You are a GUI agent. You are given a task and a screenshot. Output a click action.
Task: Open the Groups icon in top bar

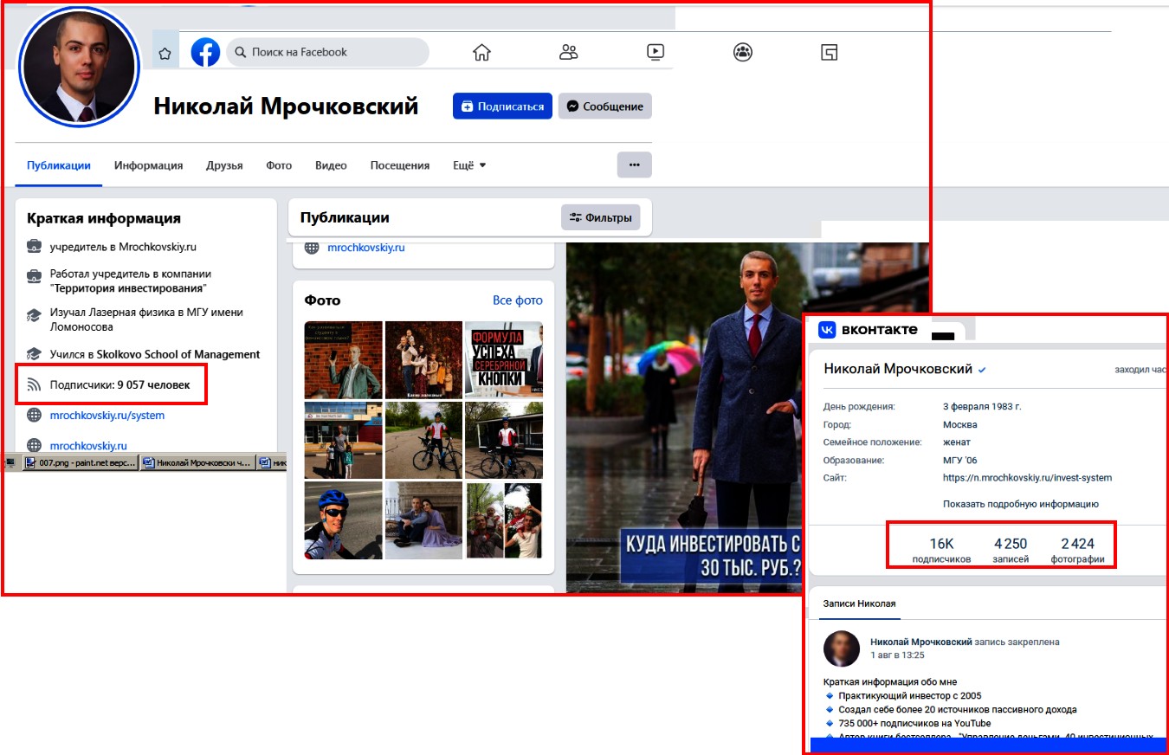tap(743, 52)
